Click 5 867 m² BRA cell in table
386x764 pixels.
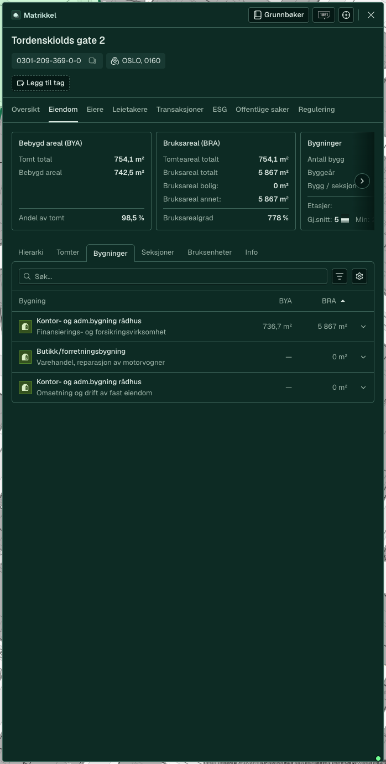tap(332, 327)
